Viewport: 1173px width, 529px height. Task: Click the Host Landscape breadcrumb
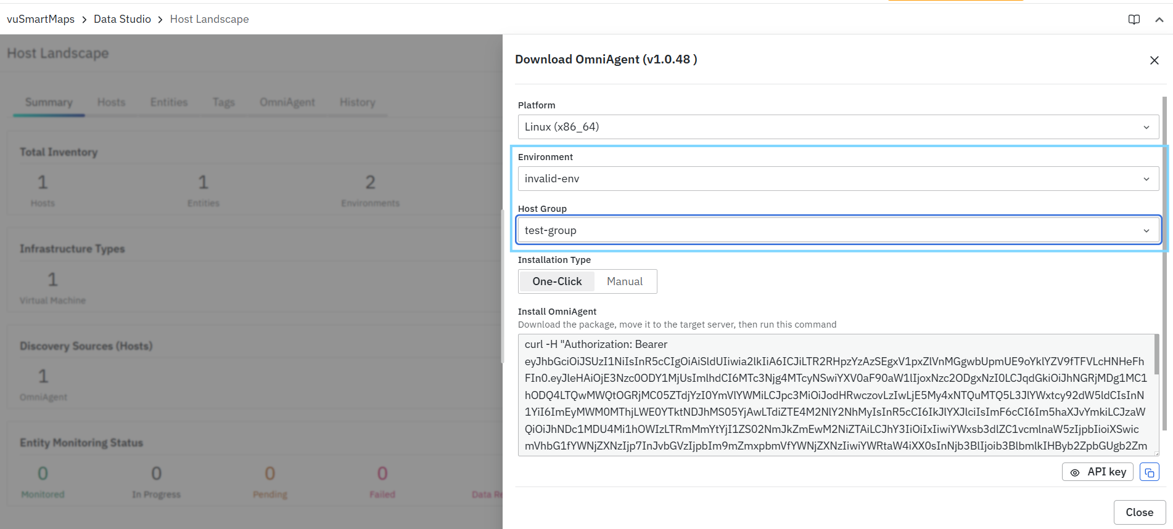(x=210, y=19)
